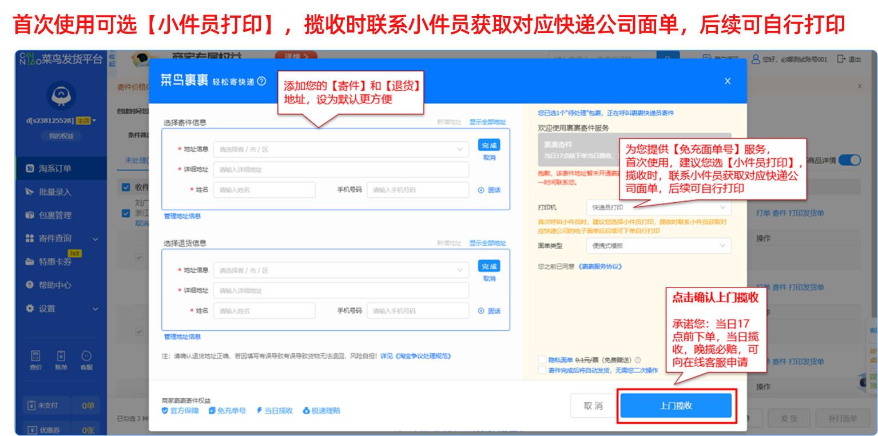
Task: Click the 特惠卡券 hot wallet icon
Action: click(x=30, y=262)
